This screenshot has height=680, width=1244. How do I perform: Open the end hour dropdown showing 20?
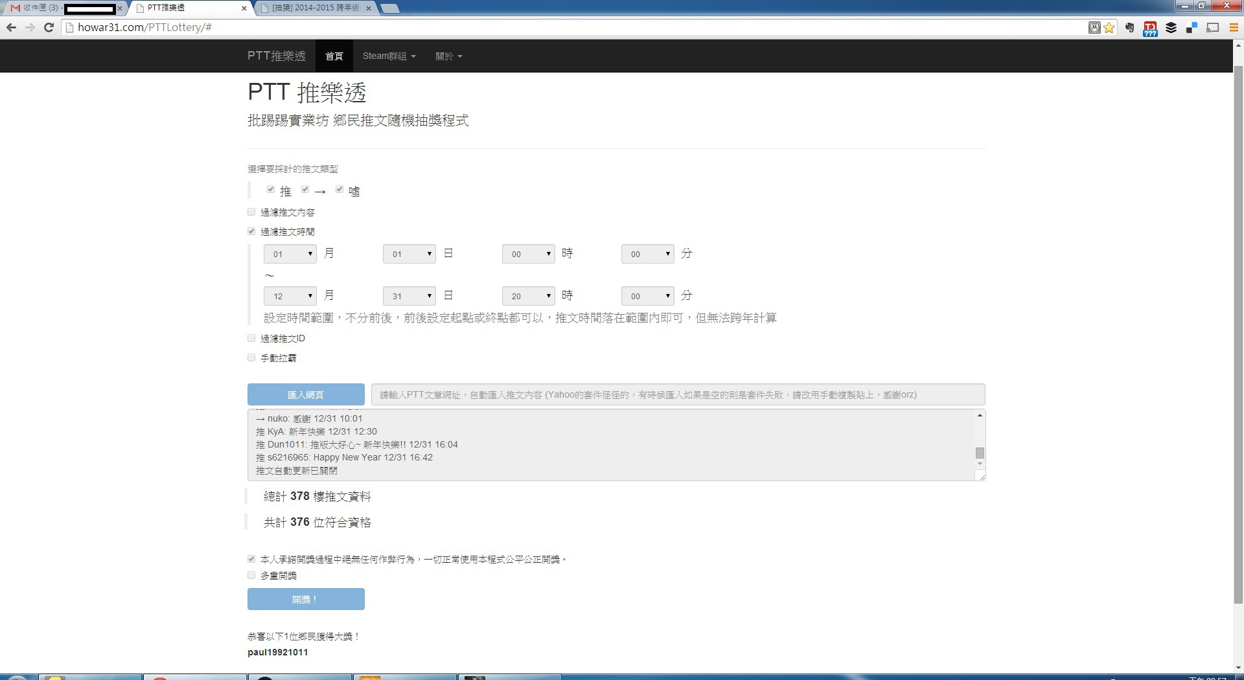(529, 296)
